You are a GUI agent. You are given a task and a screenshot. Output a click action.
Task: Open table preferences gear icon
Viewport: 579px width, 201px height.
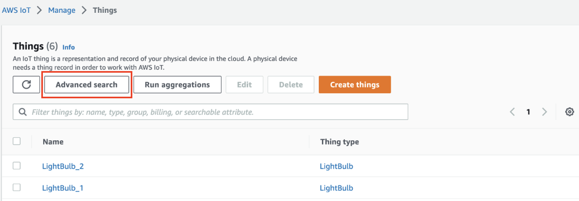pyautogui.click(x=569, y=112)
